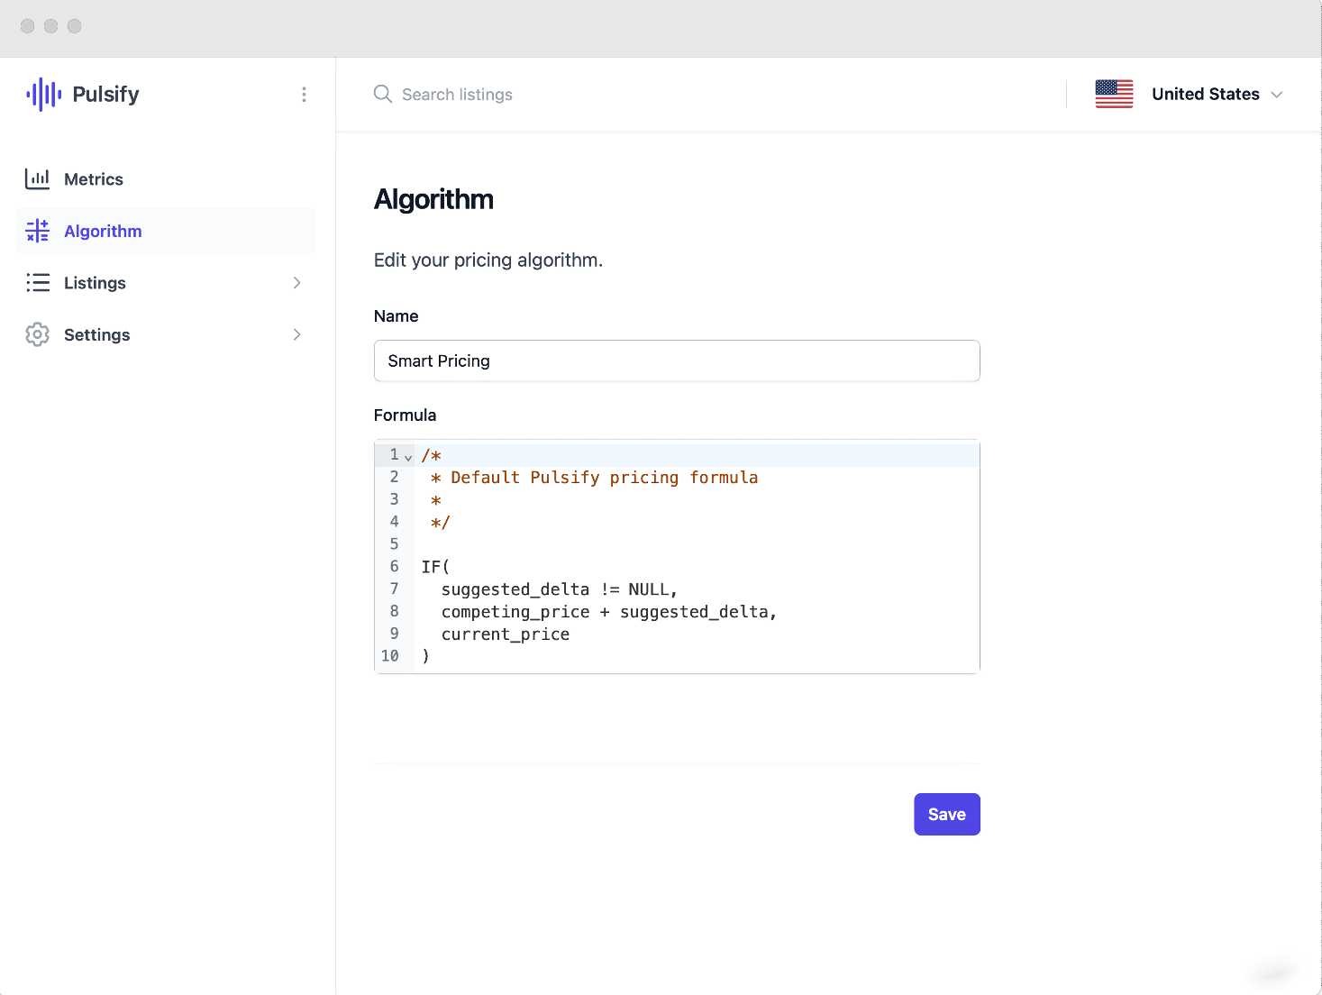Click the Listings list icon
This screenshot has height=995, width=1322.
tap(38, 283)
